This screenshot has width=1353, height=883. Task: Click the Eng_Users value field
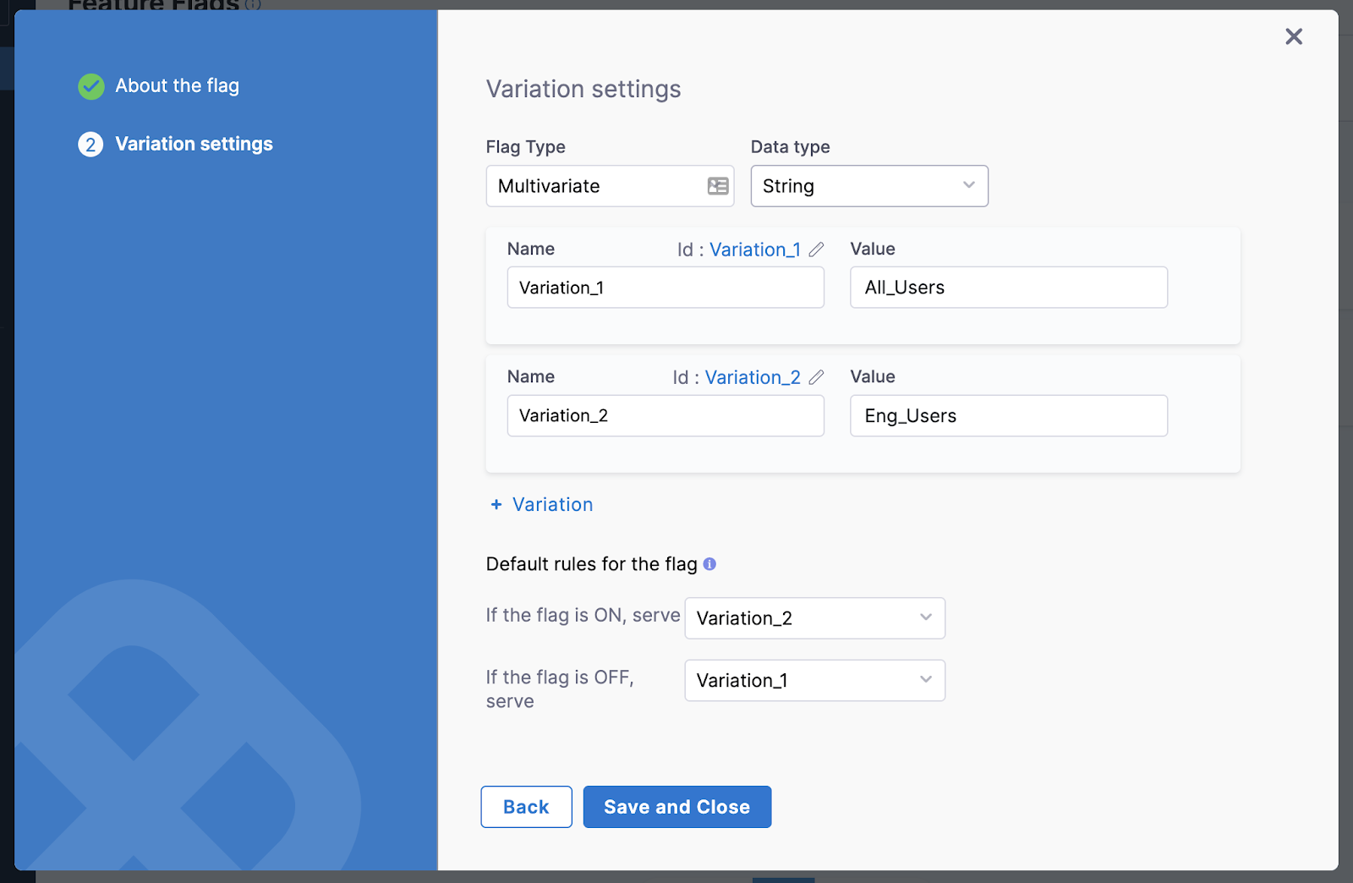point(1008,415)
